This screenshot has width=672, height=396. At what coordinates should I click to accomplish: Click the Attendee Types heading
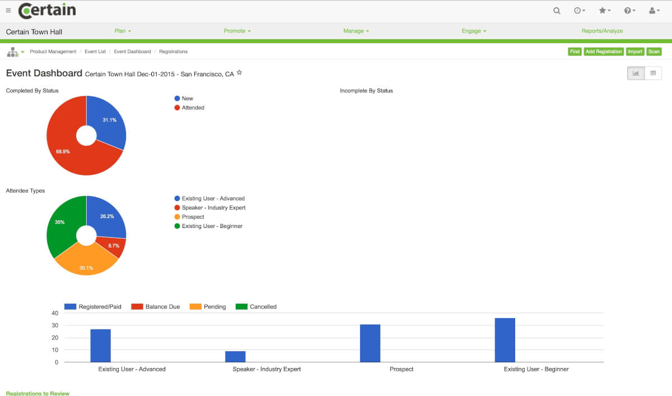[x=25, y=191]
